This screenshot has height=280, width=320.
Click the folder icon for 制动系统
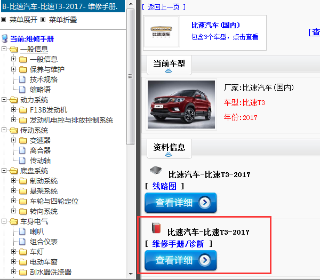pyautogui.click(x=23, y=181)
